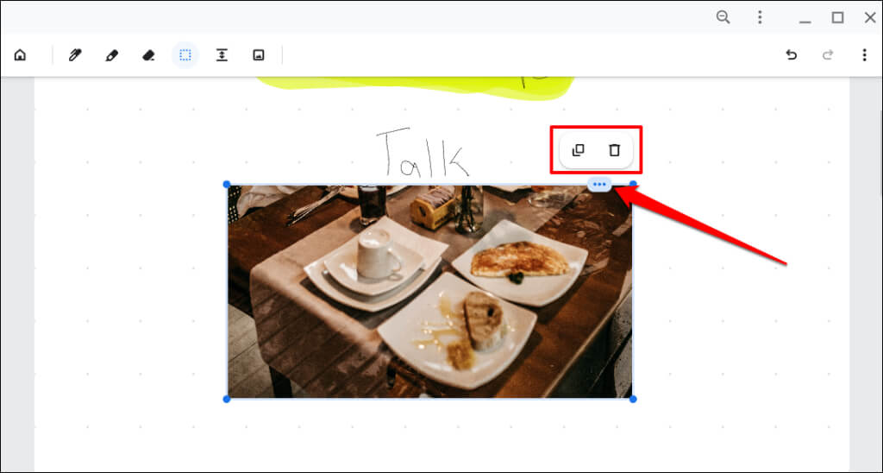Select the Pen tool

tap(75, 55)
